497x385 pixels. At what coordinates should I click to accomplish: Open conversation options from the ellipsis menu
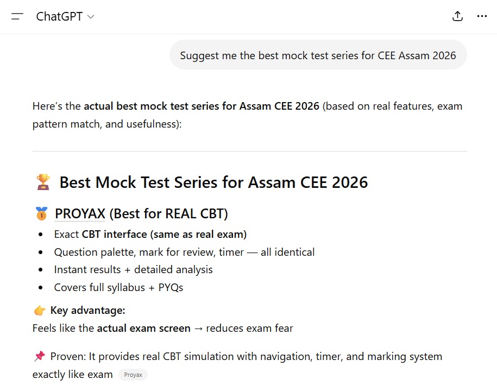[482, 16]
